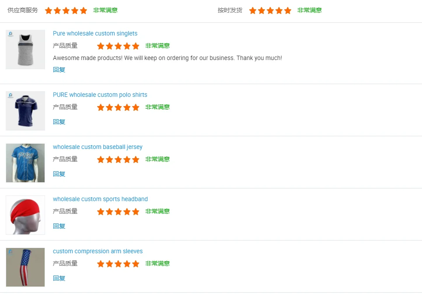422x294 pixels.
Task: Click the first star of 按时发货 rating
Action: 253,11
